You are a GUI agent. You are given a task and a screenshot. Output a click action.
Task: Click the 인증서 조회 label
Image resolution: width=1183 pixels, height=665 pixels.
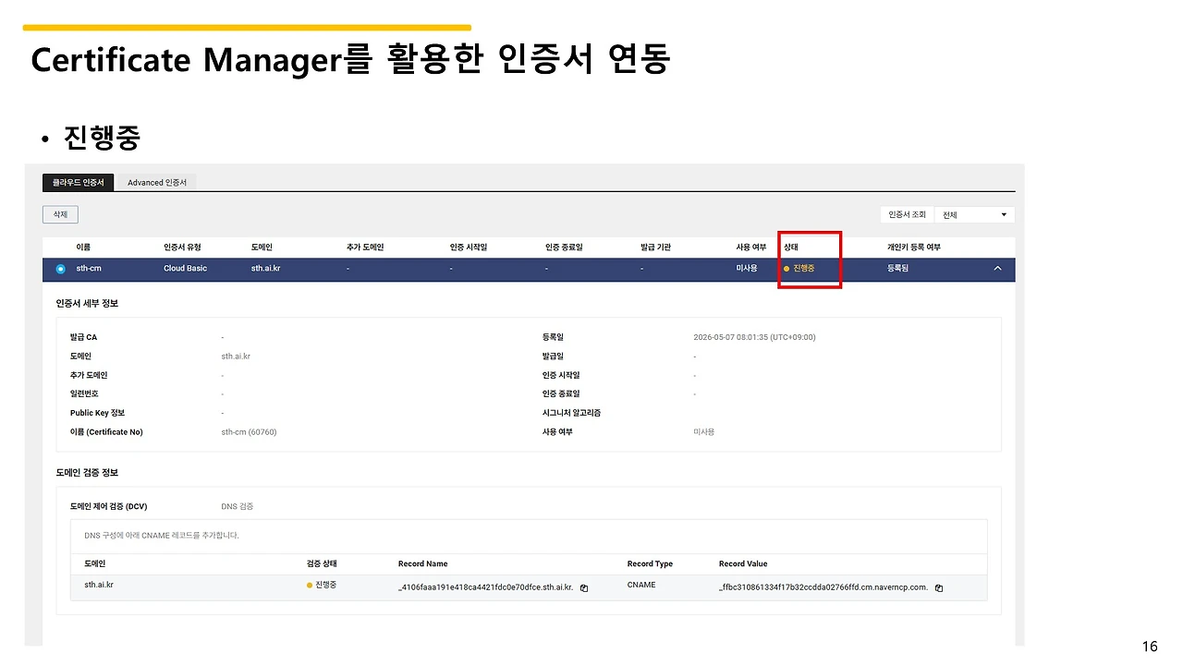tap(907, 214)
